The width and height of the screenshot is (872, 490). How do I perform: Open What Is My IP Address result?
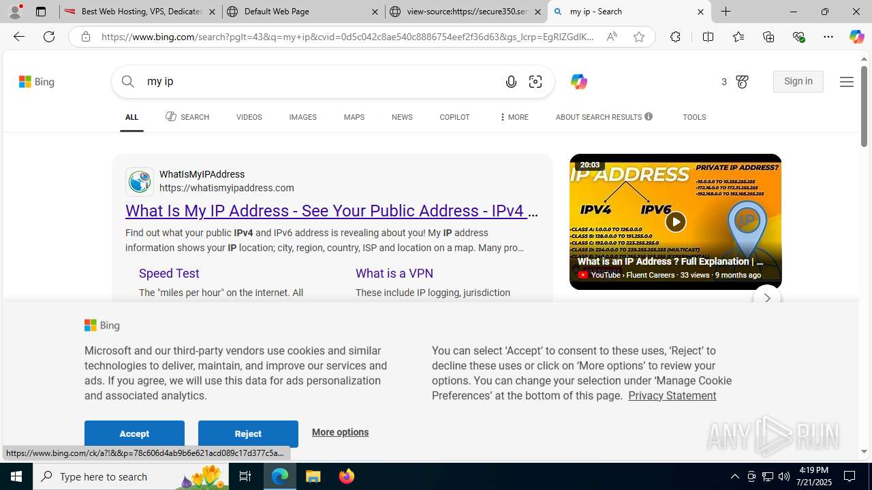click(332, 211)
